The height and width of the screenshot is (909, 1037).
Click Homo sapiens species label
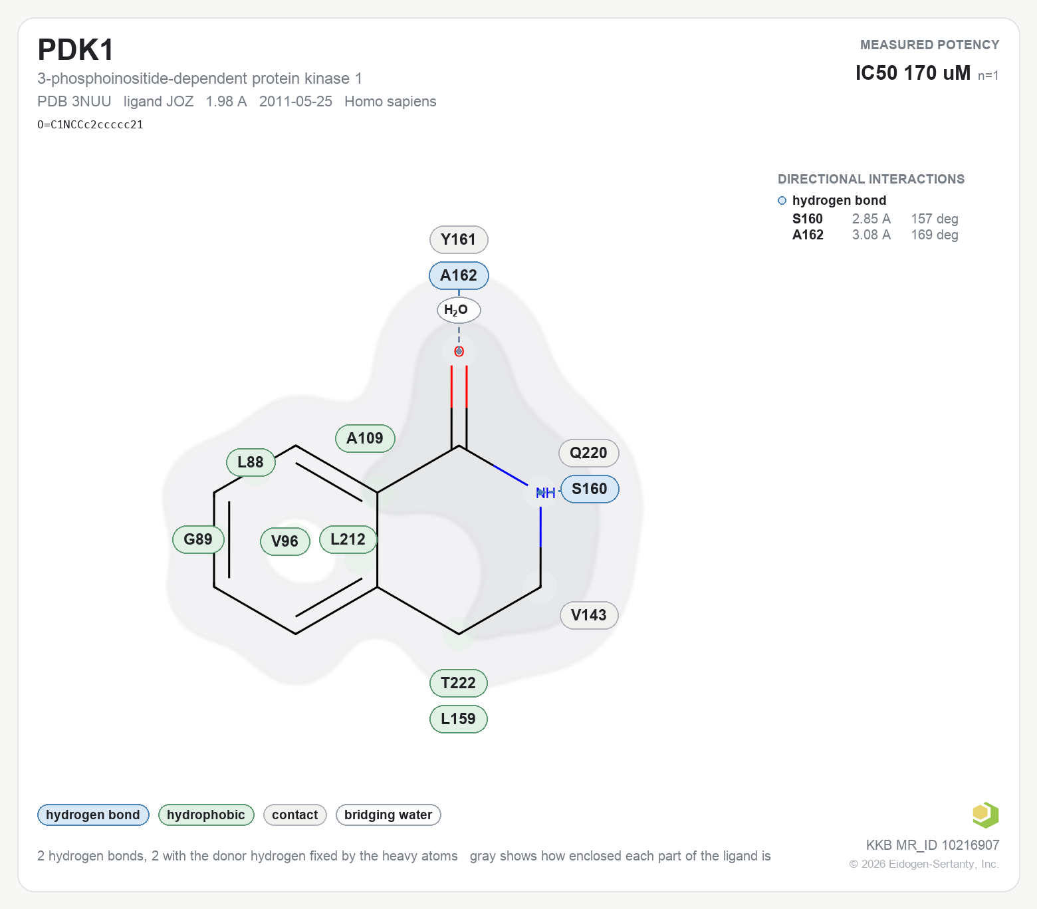[390, 101]
